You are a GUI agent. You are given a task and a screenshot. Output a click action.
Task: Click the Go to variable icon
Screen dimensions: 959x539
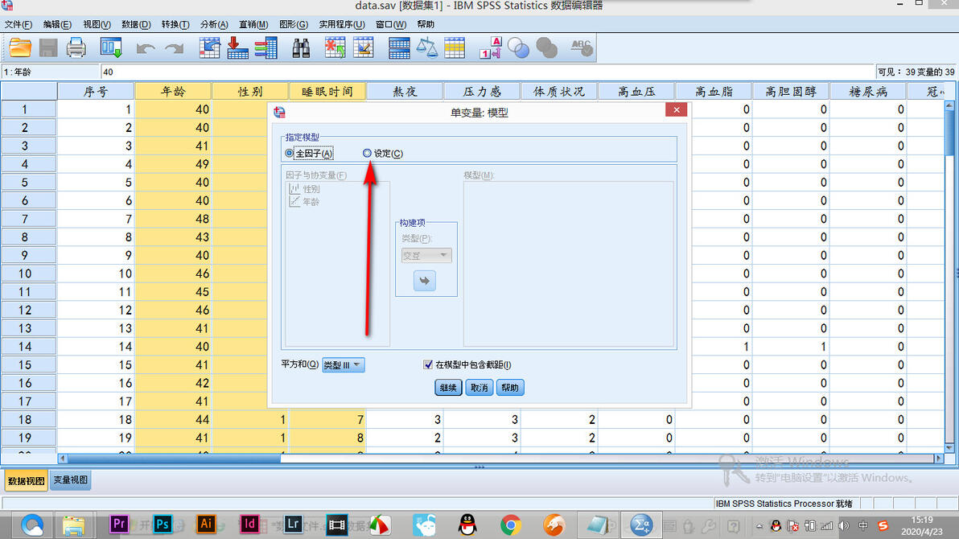[x=237, y=47]
